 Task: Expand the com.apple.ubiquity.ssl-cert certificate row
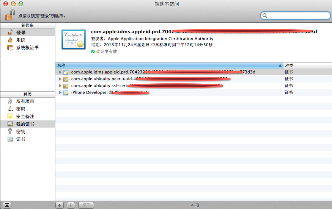pyautogui.click(x=60, y=86)
